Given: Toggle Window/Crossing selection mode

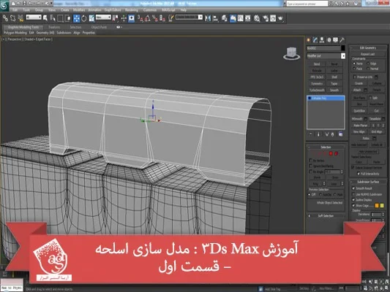Looking at the screenshot, I should (68, 18).
